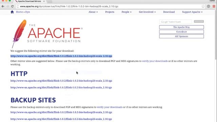Click the extension icon beside the star
The height and width of the screenshot is (122, 217).
209,6
